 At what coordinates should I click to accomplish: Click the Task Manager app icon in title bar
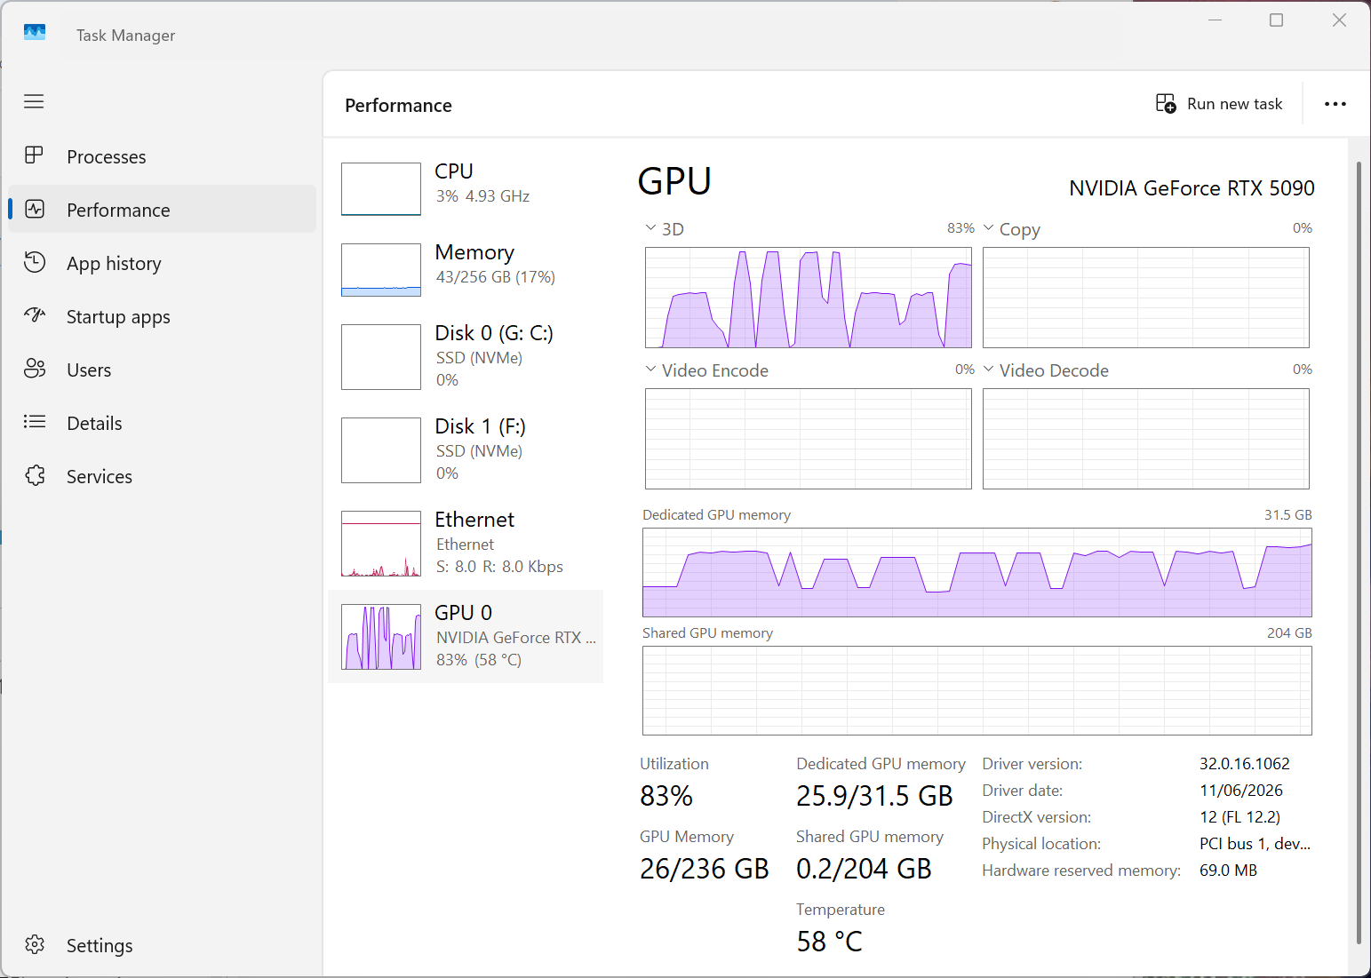35,33
